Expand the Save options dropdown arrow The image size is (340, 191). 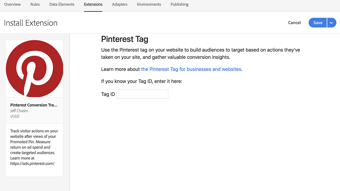331,23
